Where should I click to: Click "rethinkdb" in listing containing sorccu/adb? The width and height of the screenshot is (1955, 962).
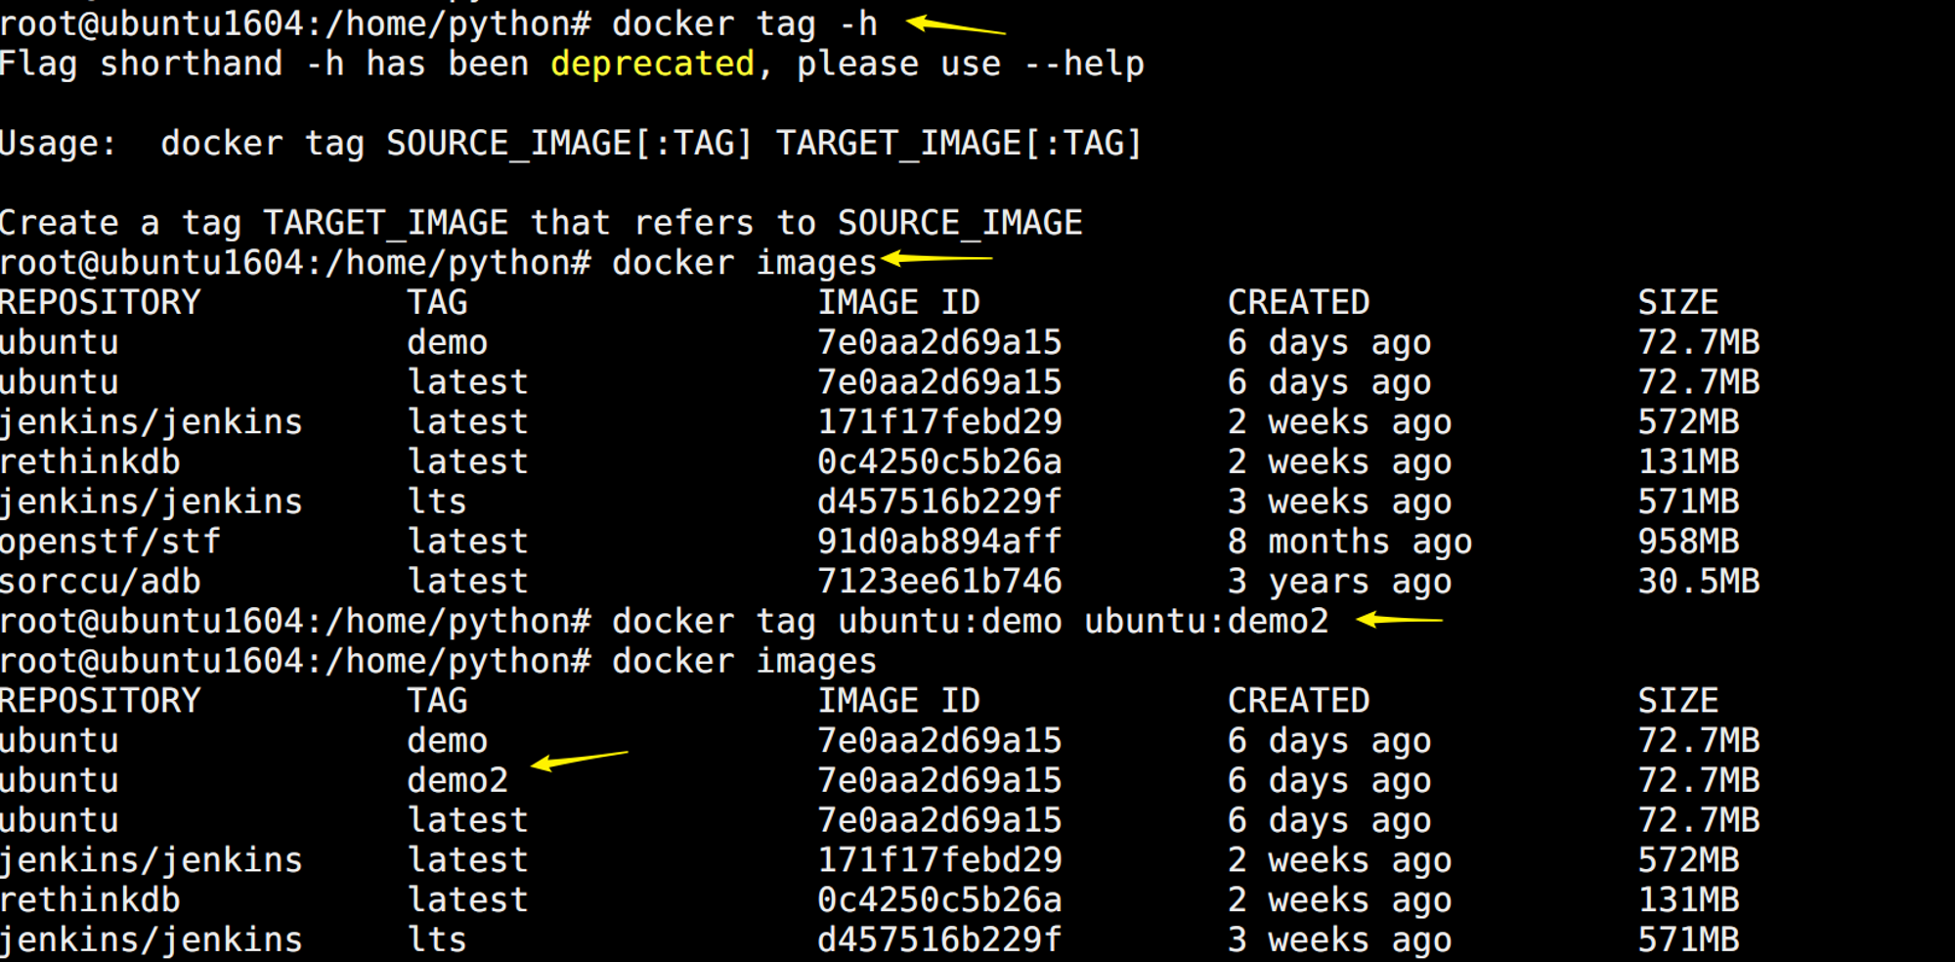point(90,462)
